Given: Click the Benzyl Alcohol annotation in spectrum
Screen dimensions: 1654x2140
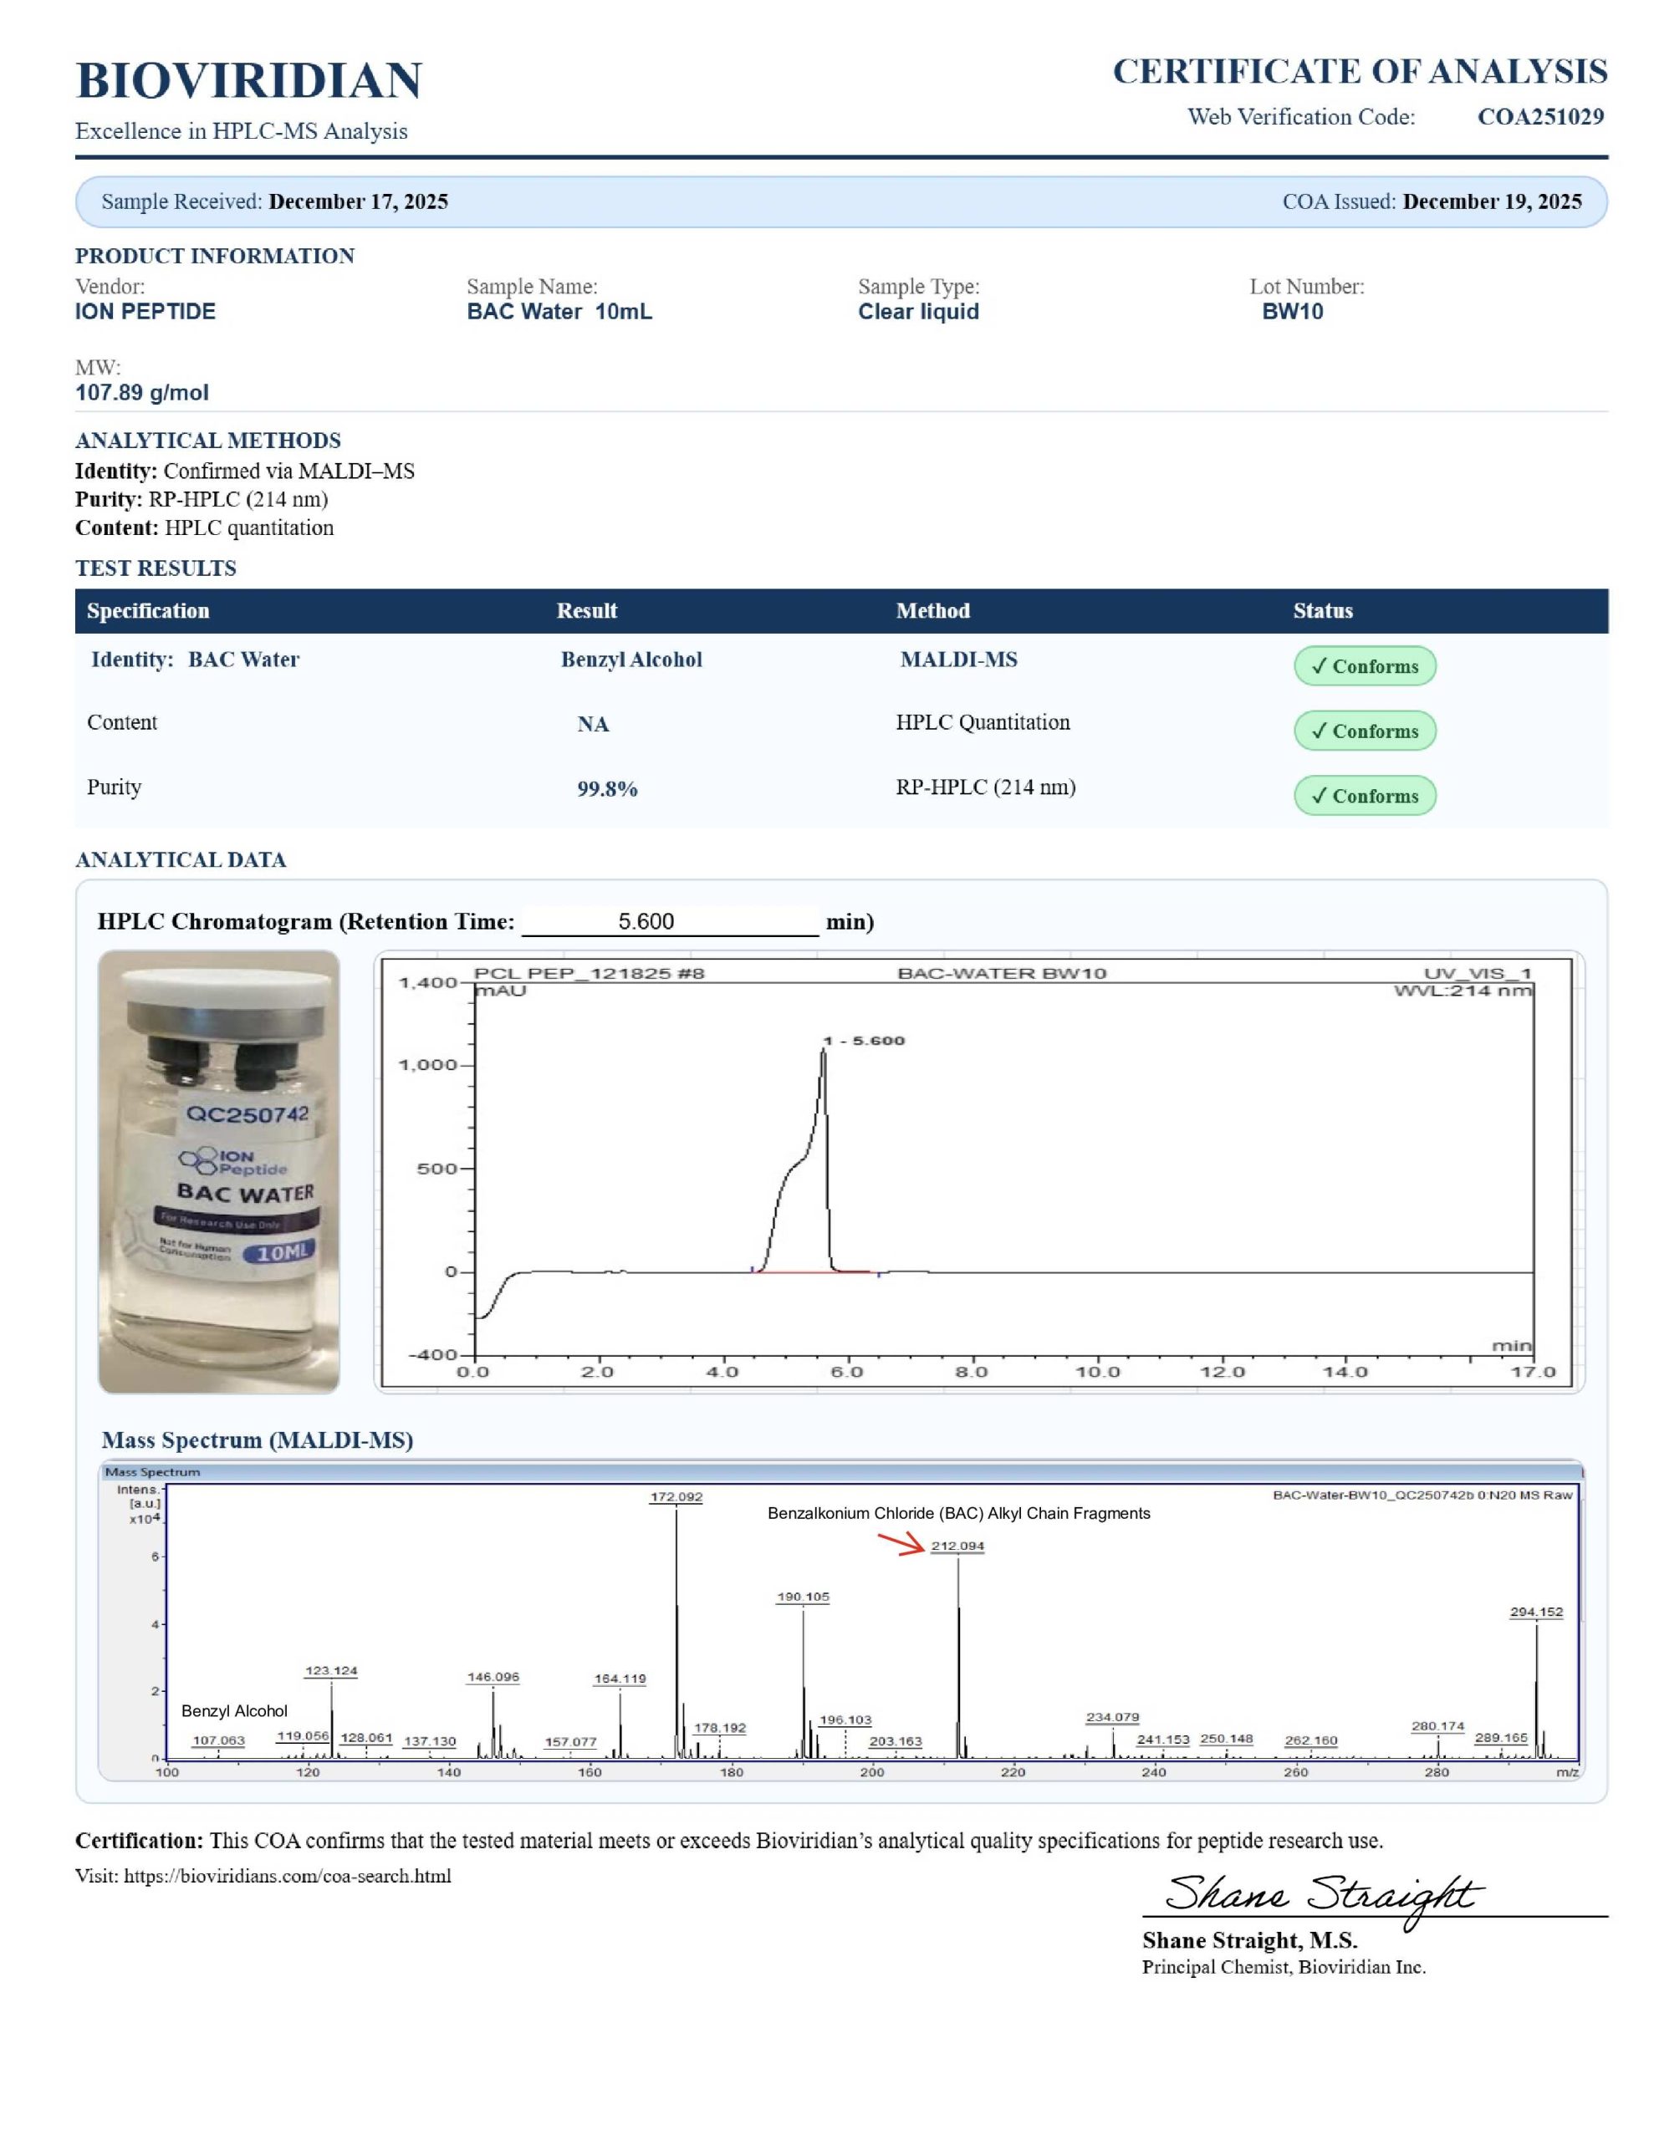Looking at the screenshot, I should pyautogui.click(x=234, y=1711).
